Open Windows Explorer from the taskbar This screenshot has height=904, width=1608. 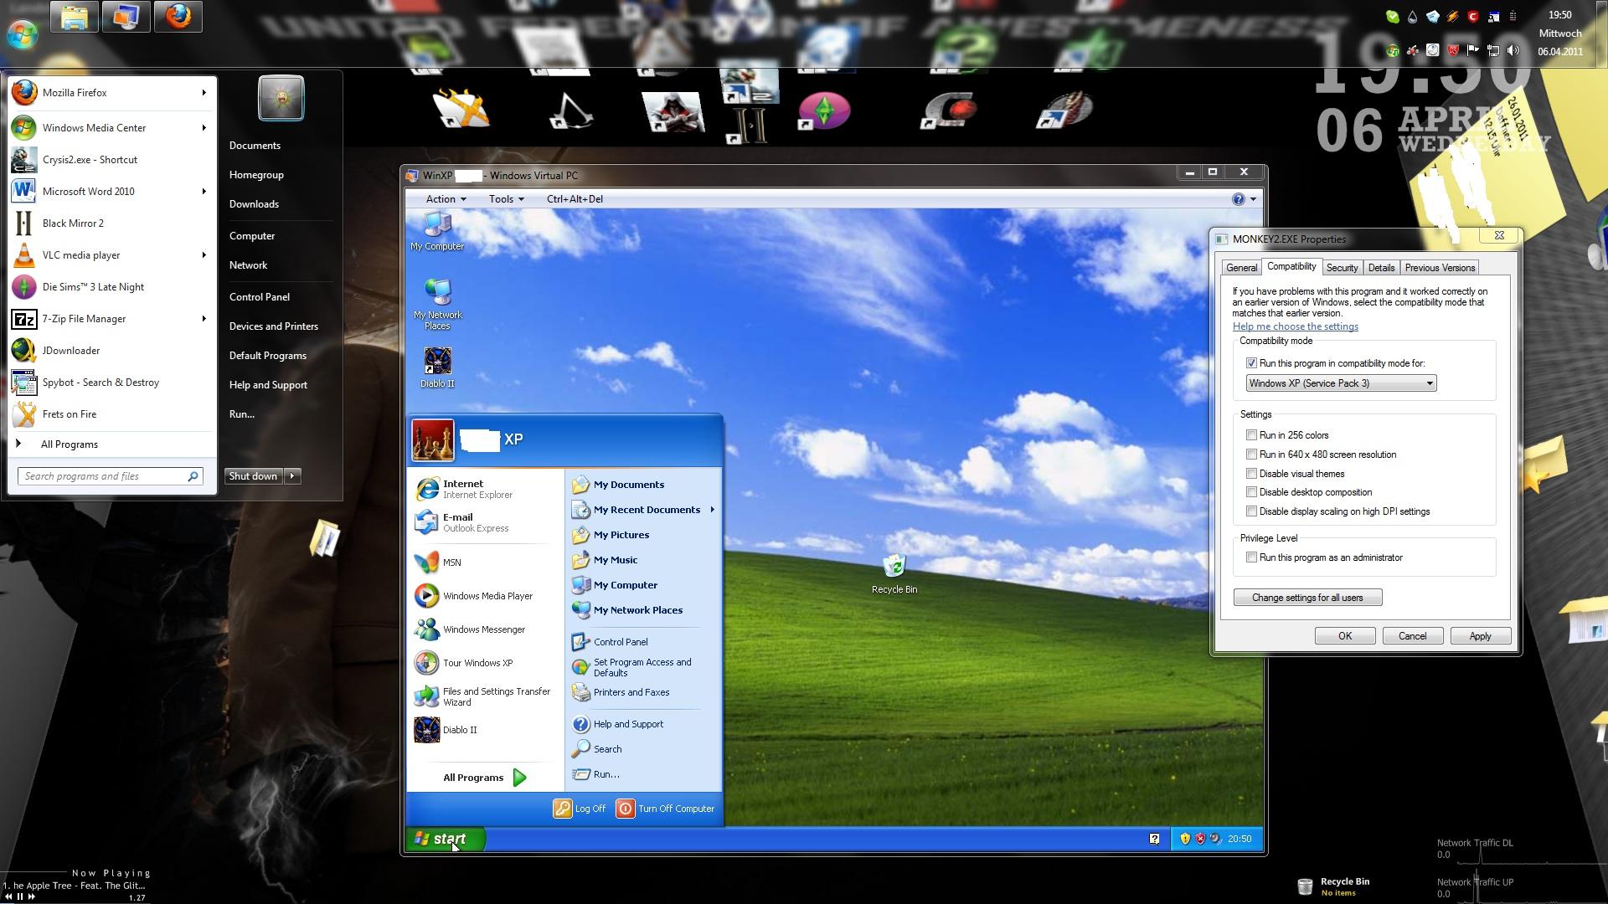coord(75,17)
